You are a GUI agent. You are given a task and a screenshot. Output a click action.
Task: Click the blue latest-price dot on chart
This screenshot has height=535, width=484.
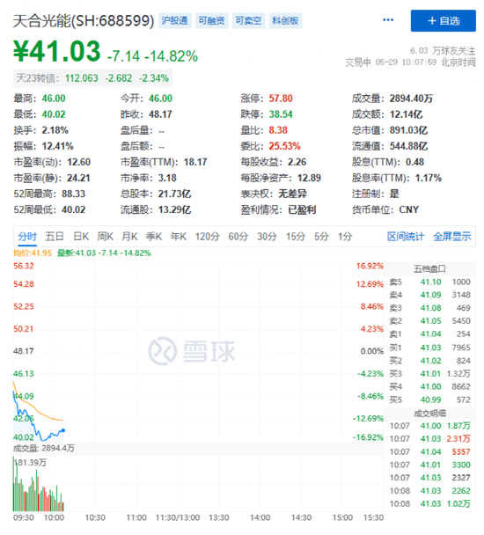coord(63,430)
